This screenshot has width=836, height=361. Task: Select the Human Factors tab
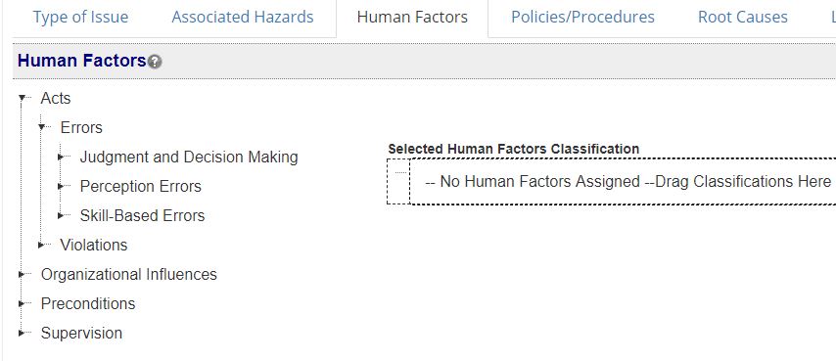(x=412, y=17)
